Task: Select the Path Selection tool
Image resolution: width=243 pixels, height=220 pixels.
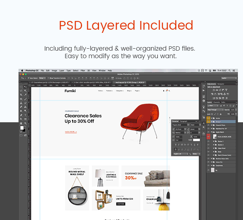Action: [x=21, y=119]
